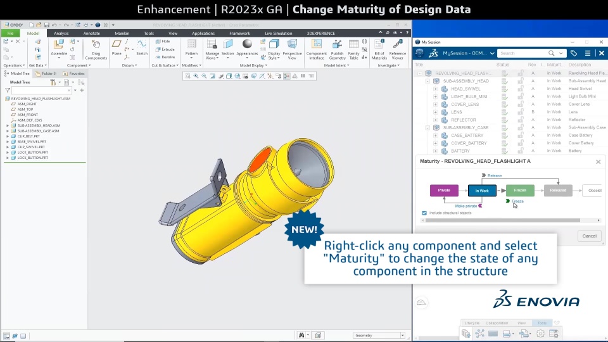Open the Datum group dropdown
The height and width of the screenshot is (342, 608).
[x=129, y=65]
